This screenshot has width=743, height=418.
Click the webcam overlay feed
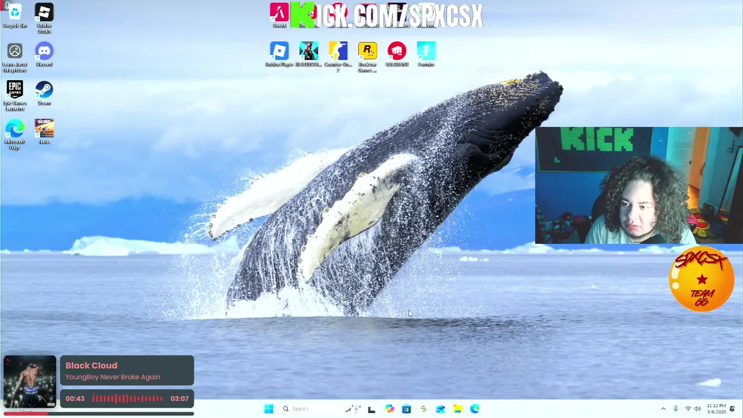[639, 185]
